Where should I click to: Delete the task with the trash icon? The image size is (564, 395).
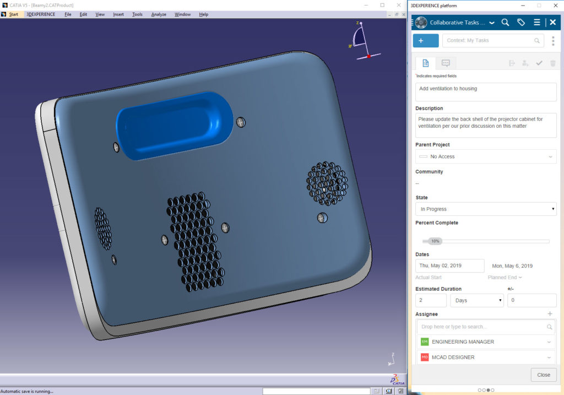(x=553, y=63)
